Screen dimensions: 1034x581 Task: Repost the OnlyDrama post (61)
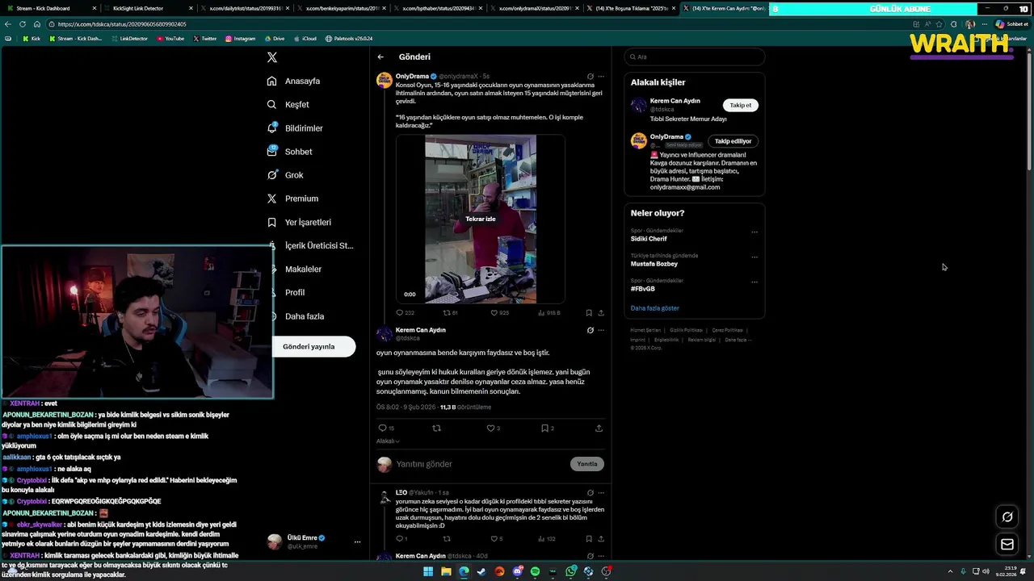pos(451,312)
